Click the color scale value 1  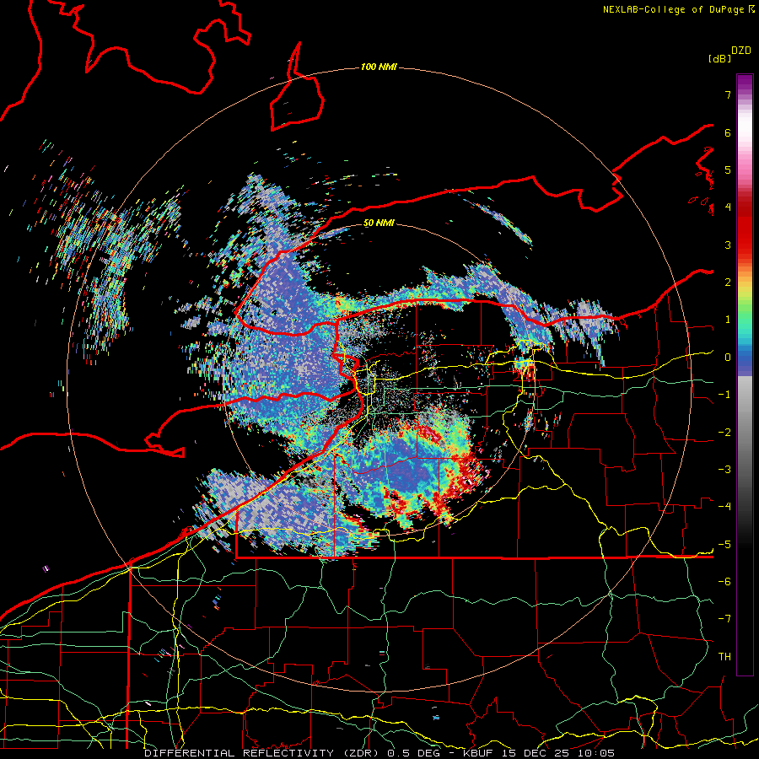[x=728, y=320]
